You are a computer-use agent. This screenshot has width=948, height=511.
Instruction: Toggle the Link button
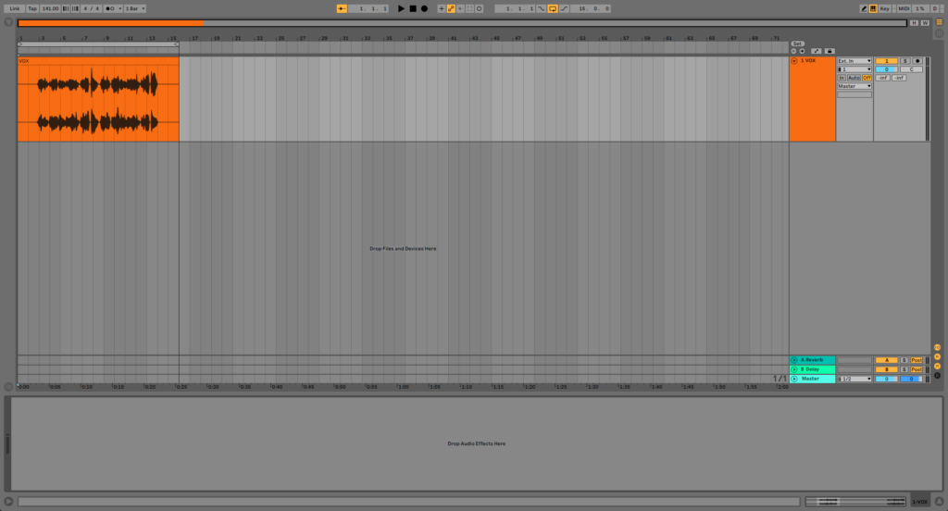(x=14, y=8)
